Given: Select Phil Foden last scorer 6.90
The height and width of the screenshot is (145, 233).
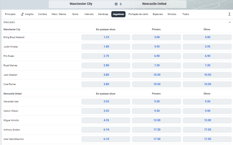Looking at the screenshot, I should 207,56.
